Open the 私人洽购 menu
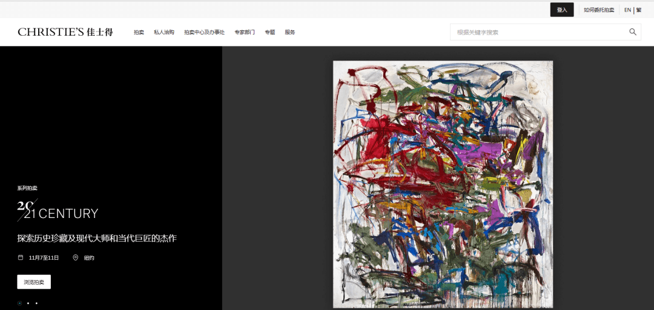This screenshot has height=310, width=654. pos(164,32)
